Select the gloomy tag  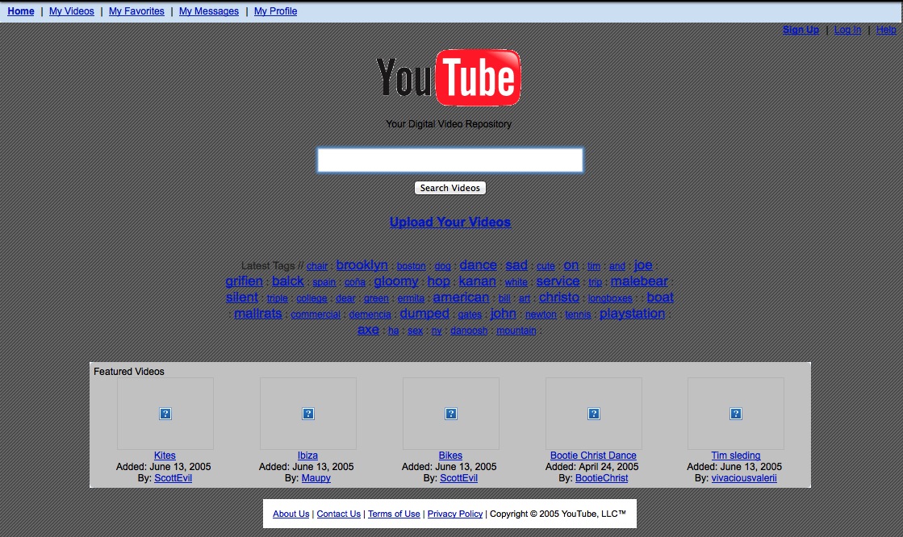(396, 281)
